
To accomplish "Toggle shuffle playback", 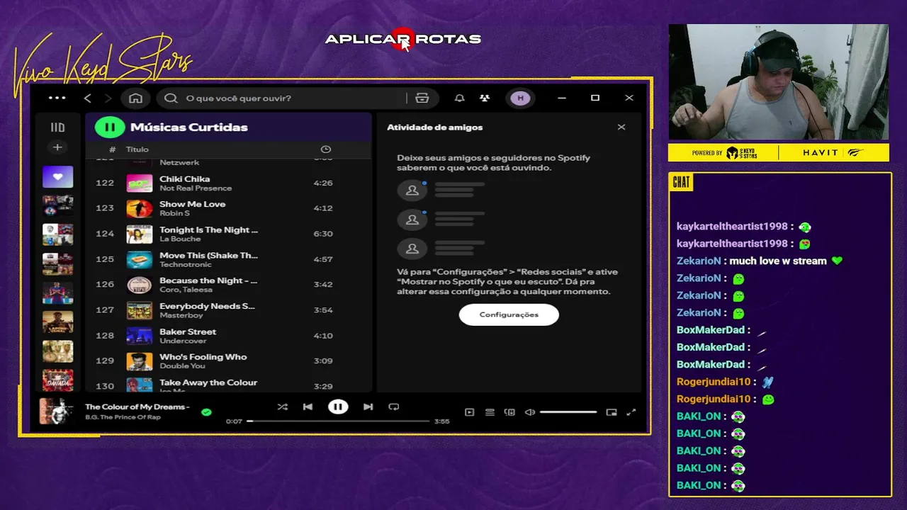I will (x=283, y=407).
